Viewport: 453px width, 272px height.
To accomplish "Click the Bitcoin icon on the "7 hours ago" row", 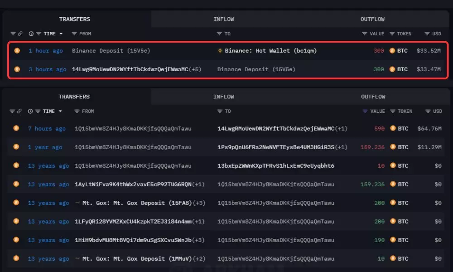I will (17, 129).
